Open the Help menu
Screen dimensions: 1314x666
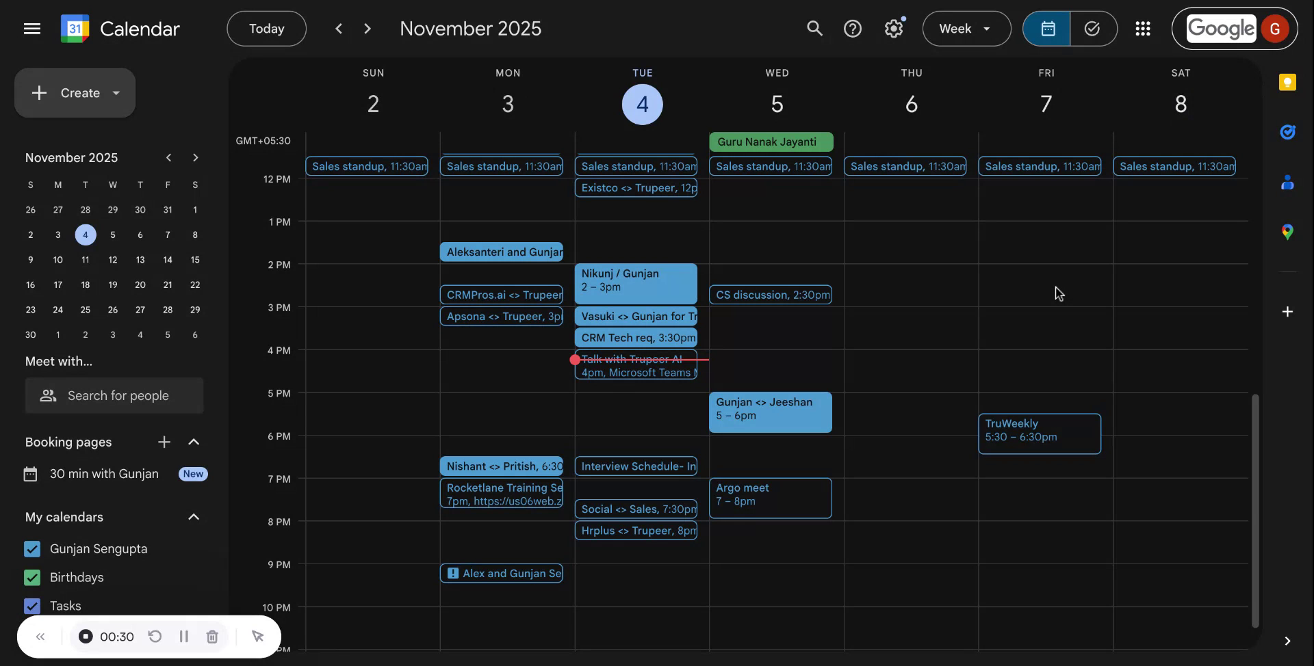click(853, 28)
